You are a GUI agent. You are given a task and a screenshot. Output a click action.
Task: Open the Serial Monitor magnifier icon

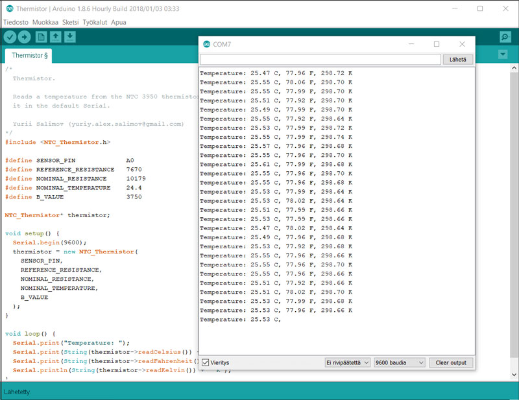click(505, 37)
